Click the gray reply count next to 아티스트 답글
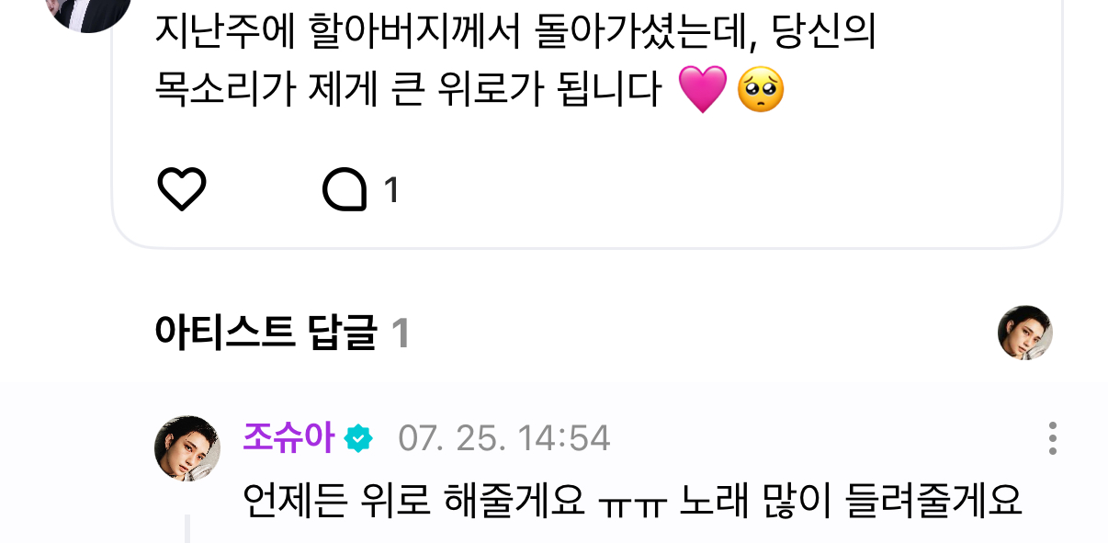Screen dimensions: 1108x543 [400, 334]
